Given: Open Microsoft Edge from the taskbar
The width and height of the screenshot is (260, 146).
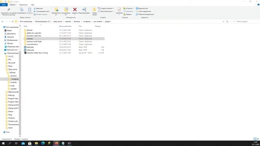Looking at the screenshot, I should [43, 143].
